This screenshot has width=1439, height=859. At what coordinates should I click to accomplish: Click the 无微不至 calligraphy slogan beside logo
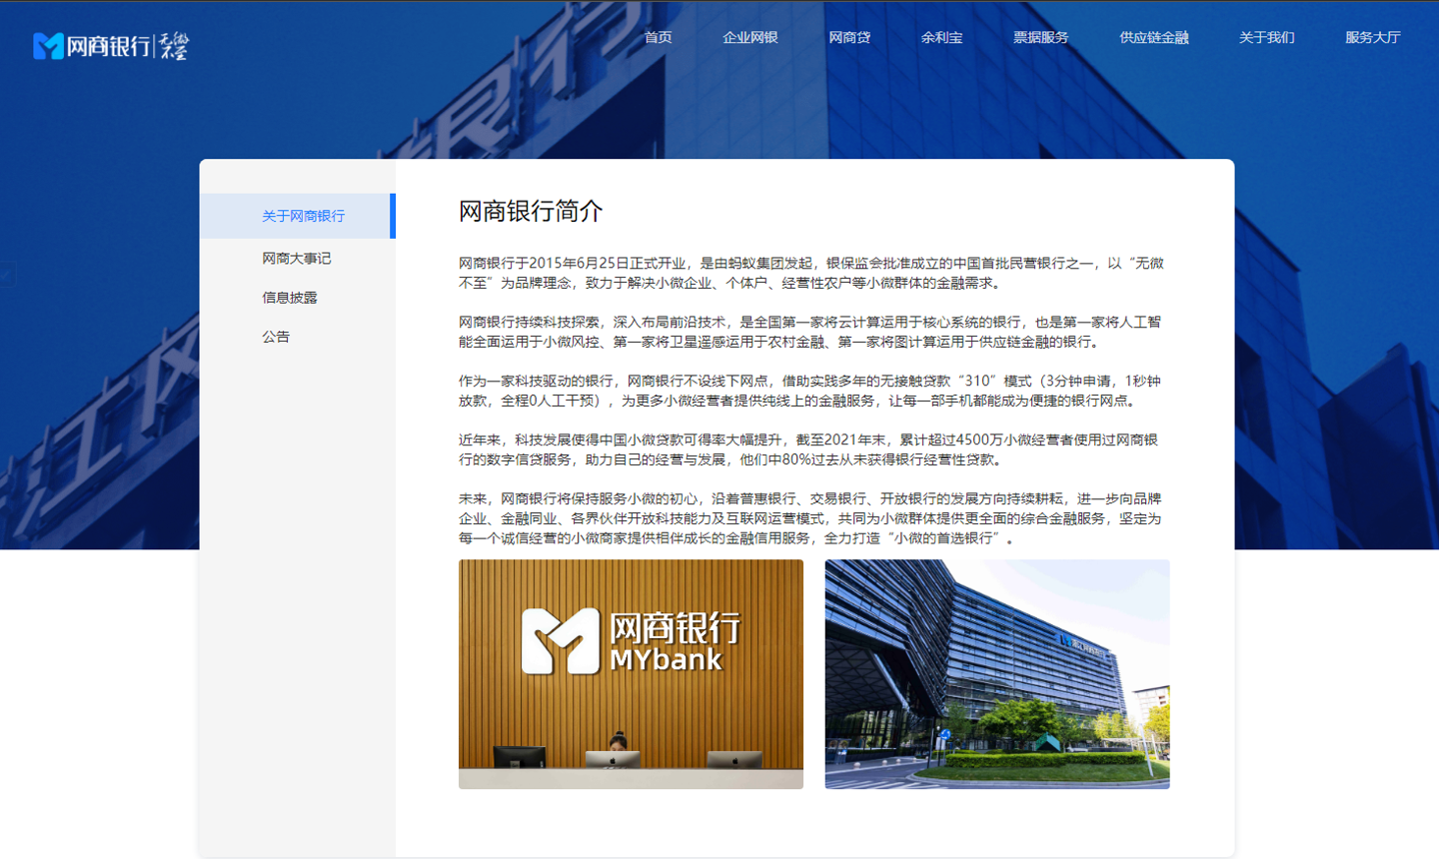(174, 46)
